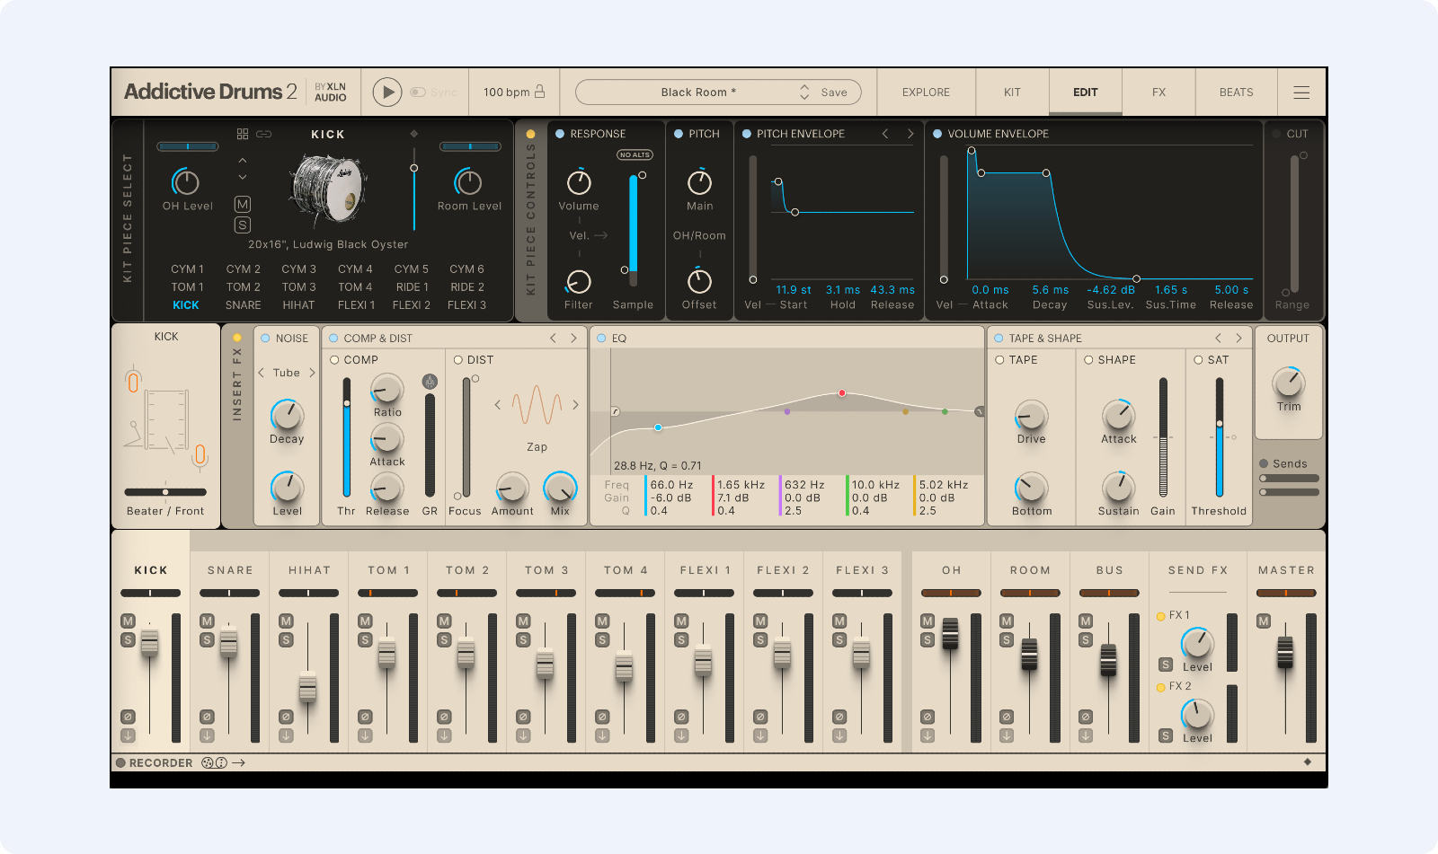Toggle the RESPONSE section on/off

(x=560, y=134)
